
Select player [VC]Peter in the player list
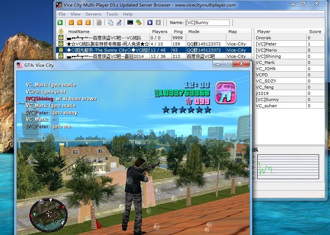[290, 44]
